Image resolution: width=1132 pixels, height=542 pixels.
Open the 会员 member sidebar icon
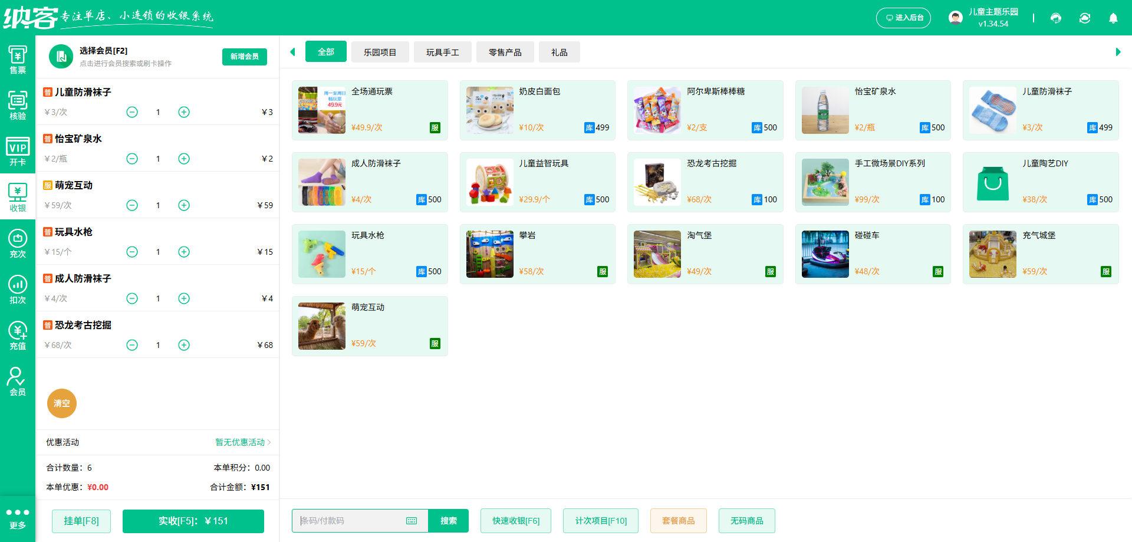click(x=18, y=382)
